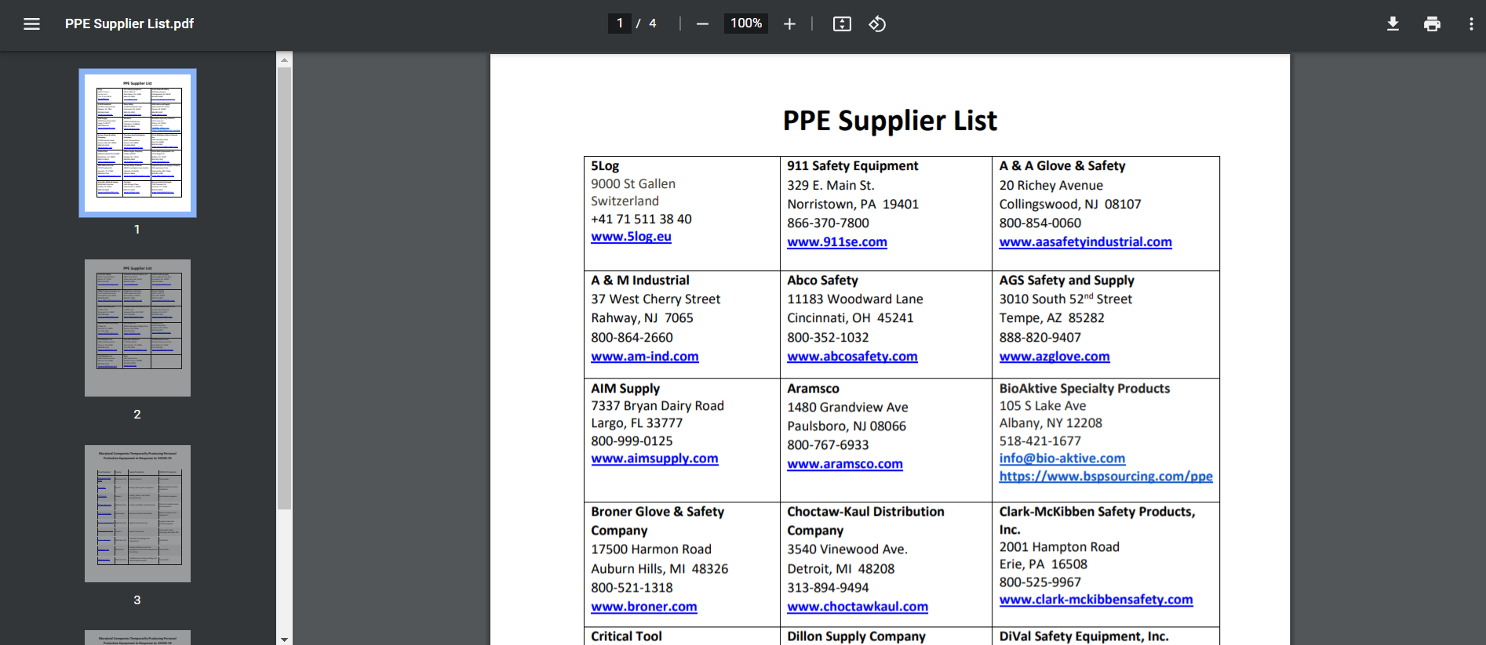Click the Abco Safety supplier name

(x=822, y=281)
